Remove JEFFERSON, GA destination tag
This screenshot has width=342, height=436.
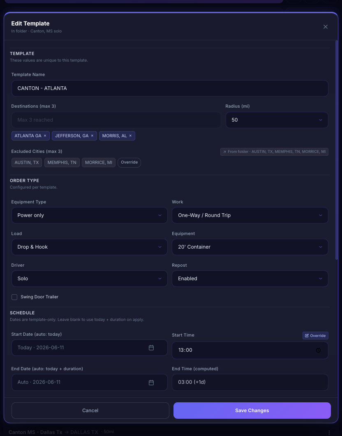(x=92, y=136)
